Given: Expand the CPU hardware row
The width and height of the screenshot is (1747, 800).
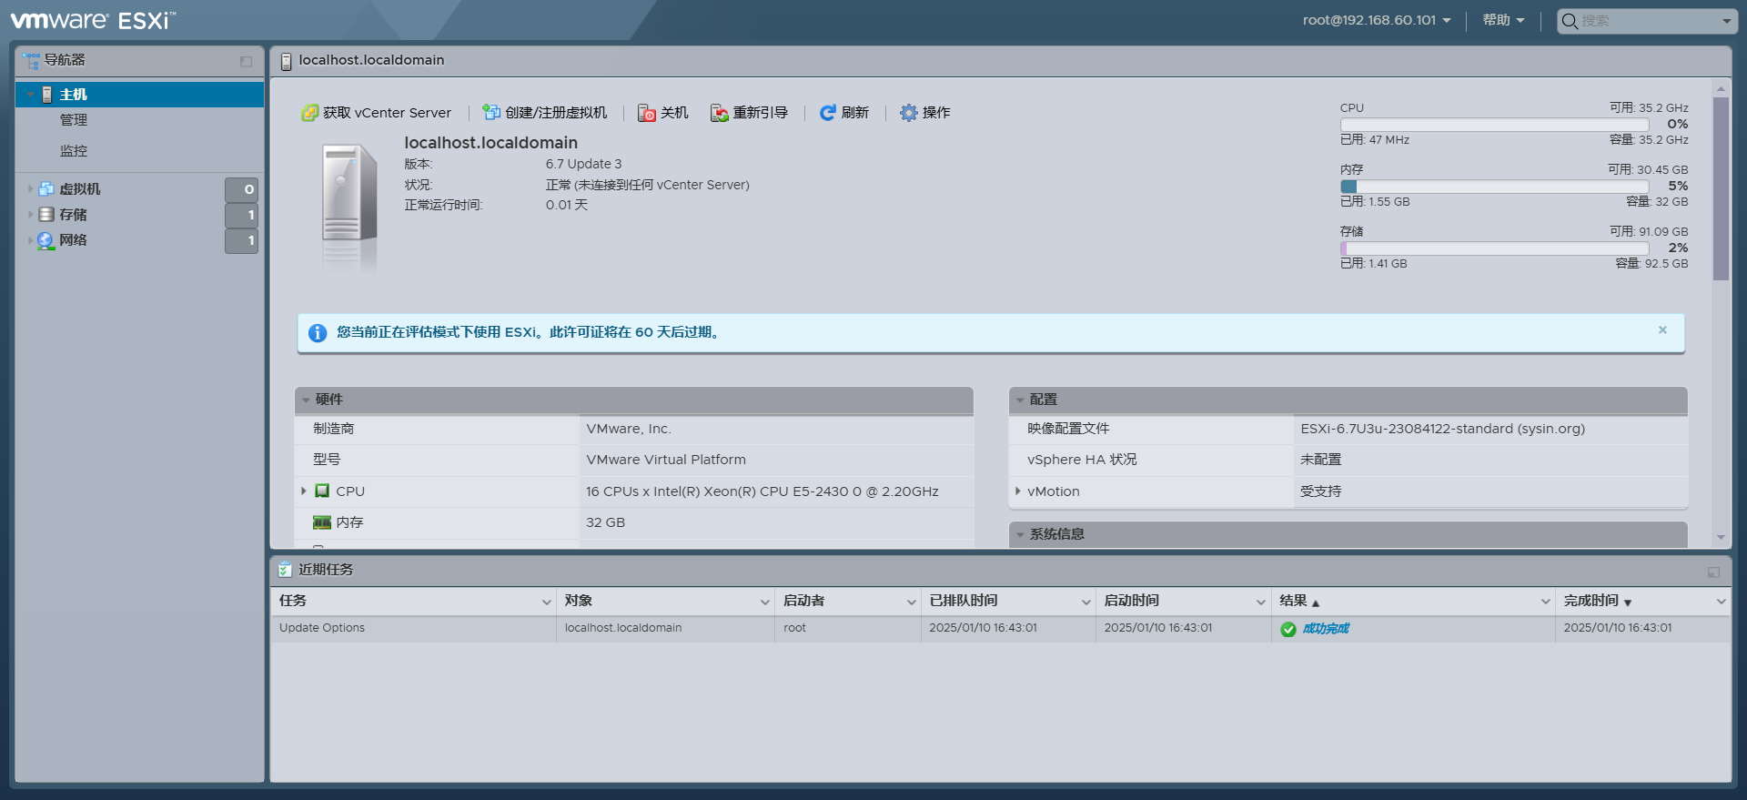Looking at the screenshot, I should point(304,491).
